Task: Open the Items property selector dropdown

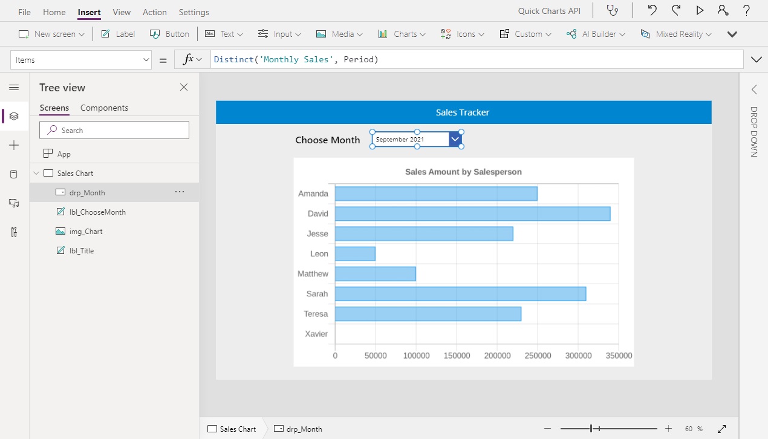Action: click(x=145, y=59)
